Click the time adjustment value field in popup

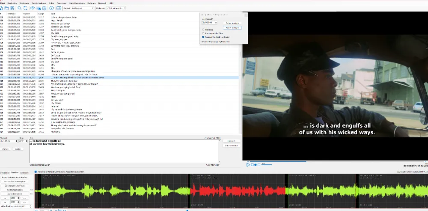pos(208,23)
